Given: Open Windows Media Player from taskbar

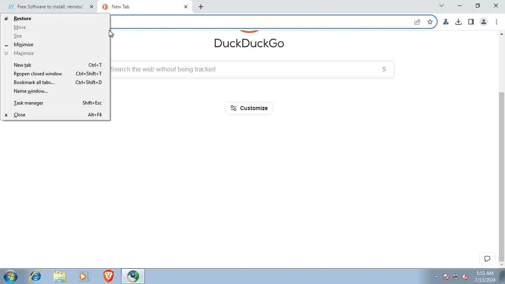Looking at the screenshot, I should click(x=84, y=276).
